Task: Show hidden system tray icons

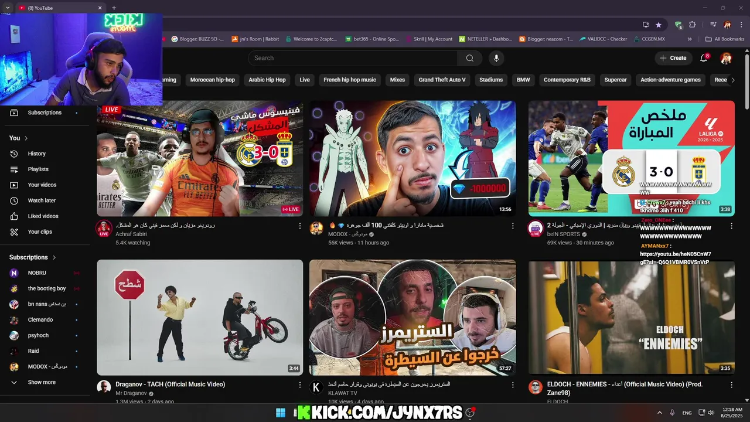Action: coord(659,413)
